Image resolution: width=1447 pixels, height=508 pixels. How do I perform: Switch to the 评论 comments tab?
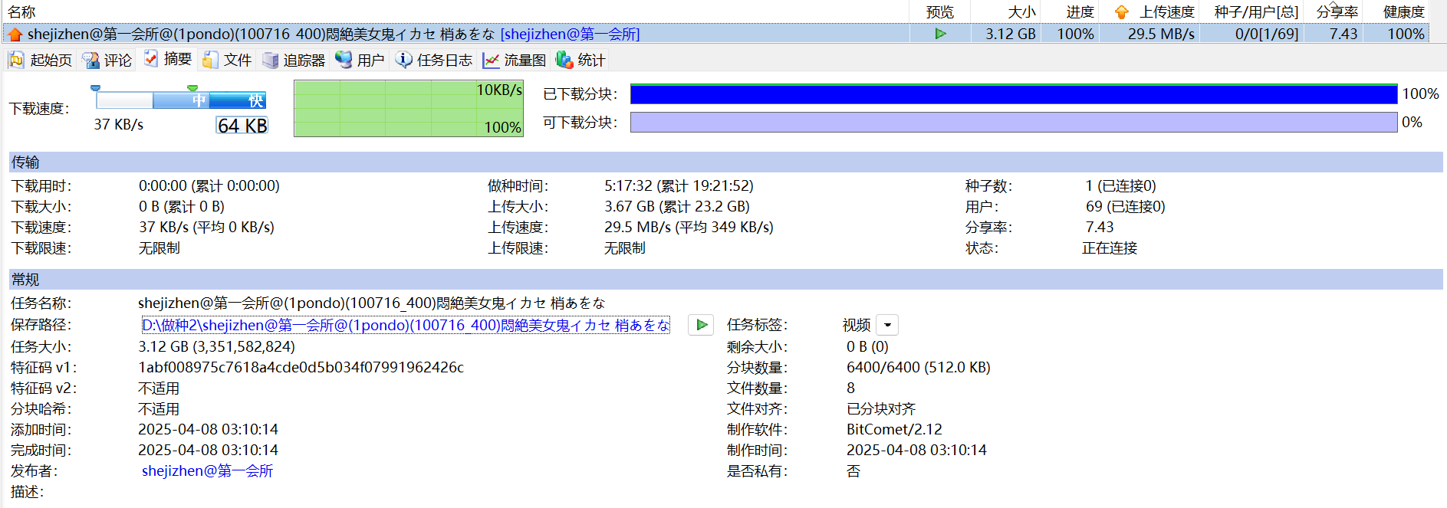tap(107, 61)
